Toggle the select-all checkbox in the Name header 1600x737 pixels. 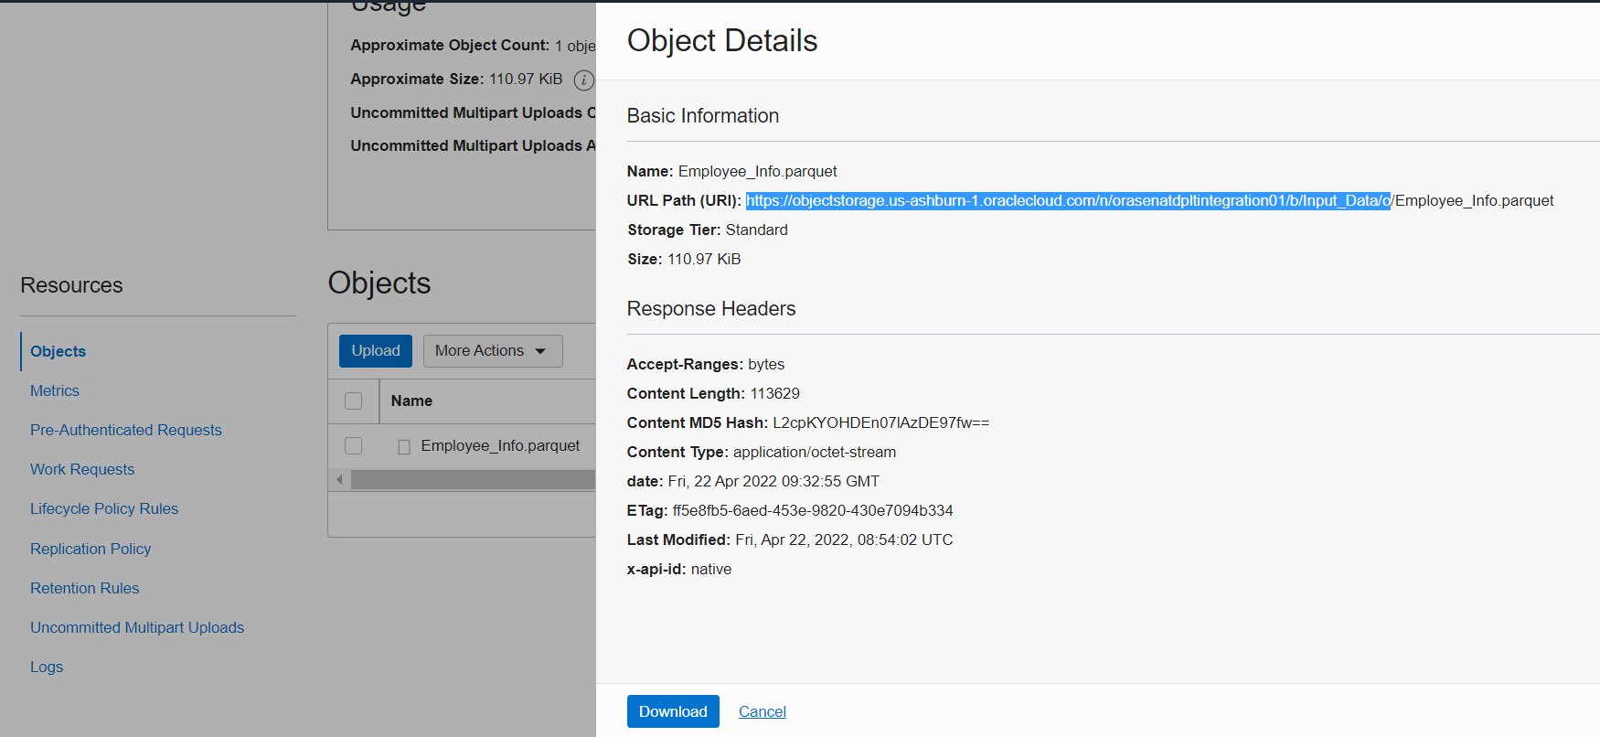click(354, 401)
